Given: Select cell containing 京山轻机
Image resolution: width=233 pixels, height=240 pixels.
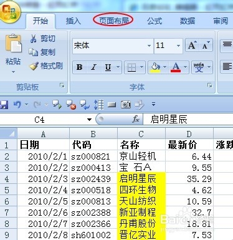Looking at the screenshot, I should click(141, 156).
